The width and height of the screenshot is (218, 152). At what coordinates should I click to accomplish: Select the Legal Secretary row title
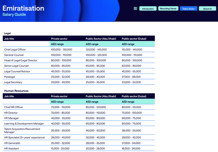pyautogui.click(x=13, y=82)
